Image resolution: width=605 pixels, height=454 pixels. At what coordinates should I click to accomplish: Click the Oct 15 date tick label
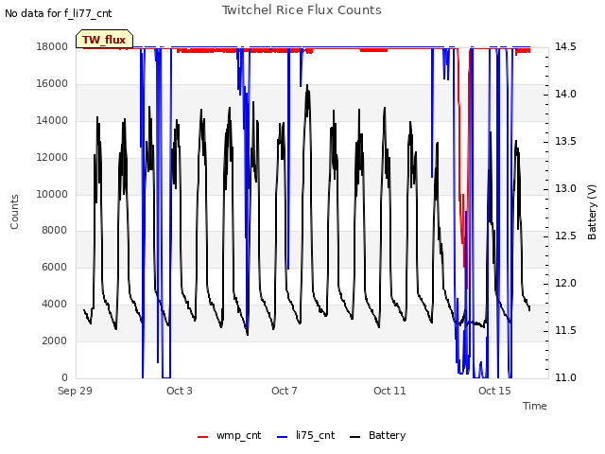pos(494,391)
